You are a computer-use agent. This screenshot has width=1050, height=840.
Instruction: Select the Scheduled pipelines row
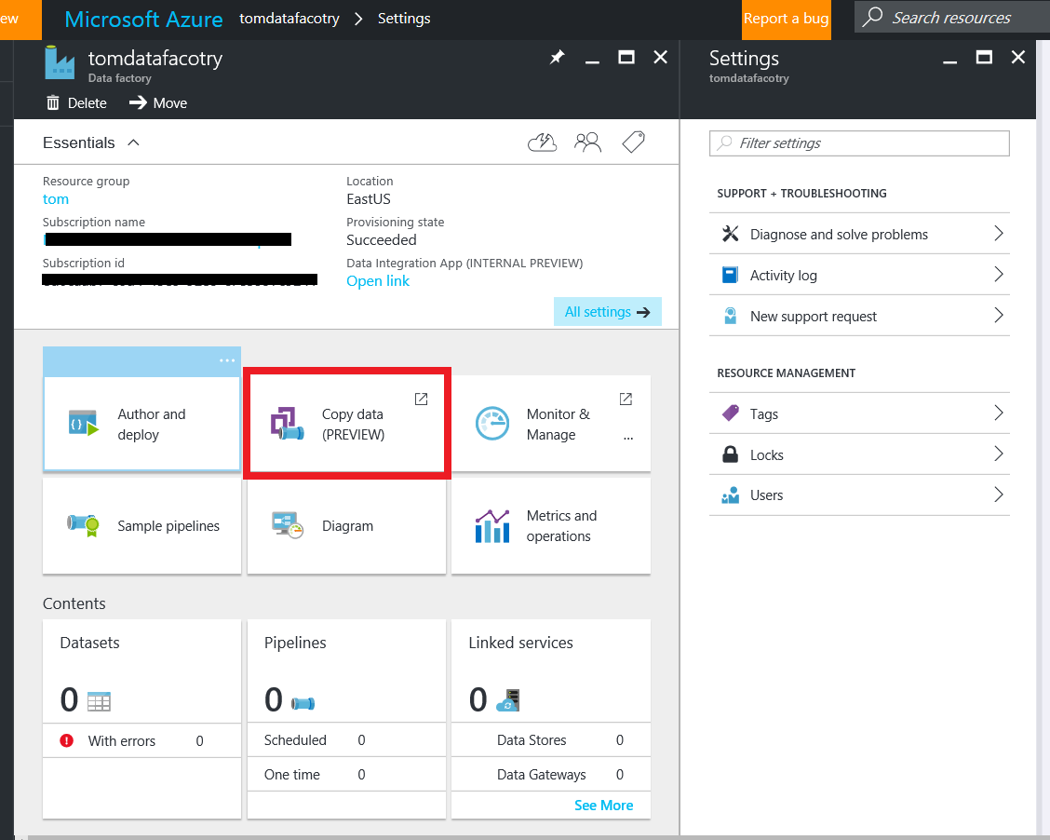click(x=346, y=739)
